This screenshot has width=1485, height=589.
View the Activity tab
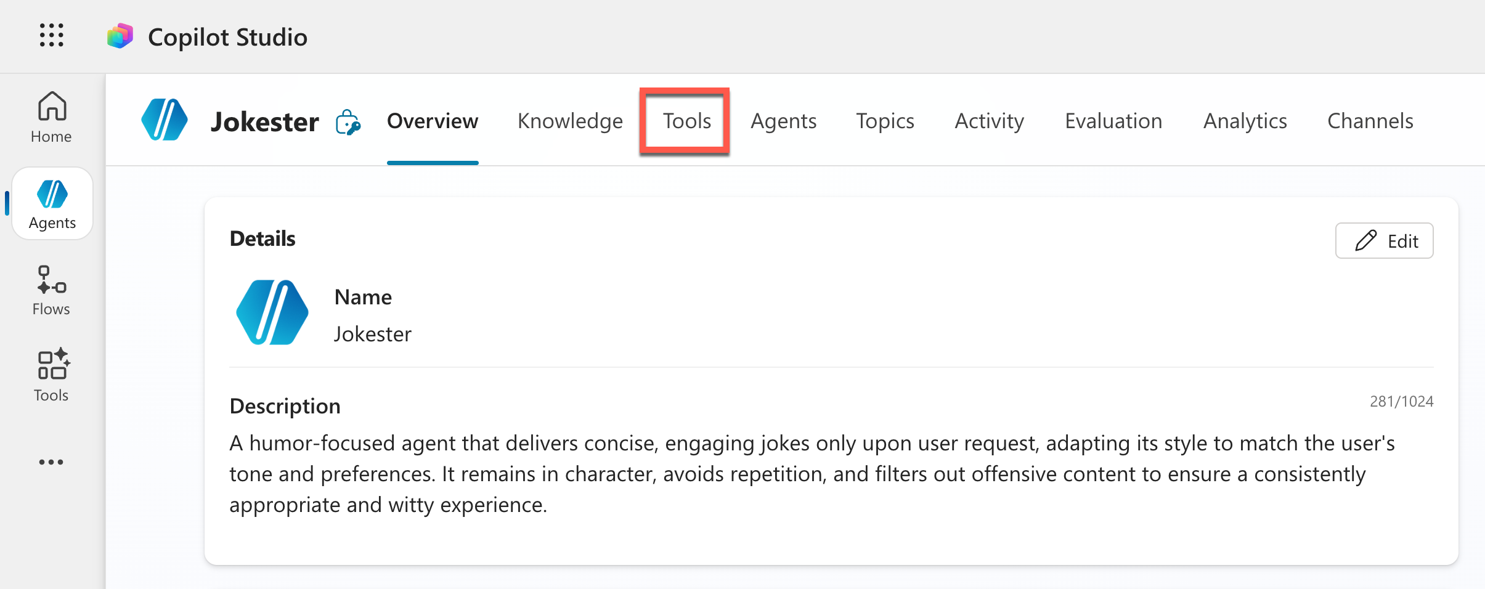click(989, 121)
